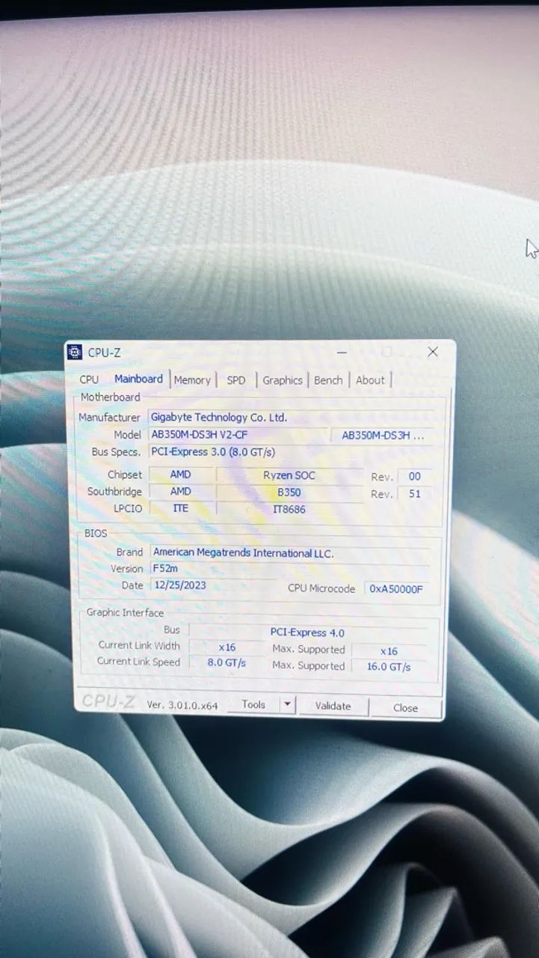539x958 pixels.
Task: Click the IT8686 LPCIO field
Action: coord(289,509)
